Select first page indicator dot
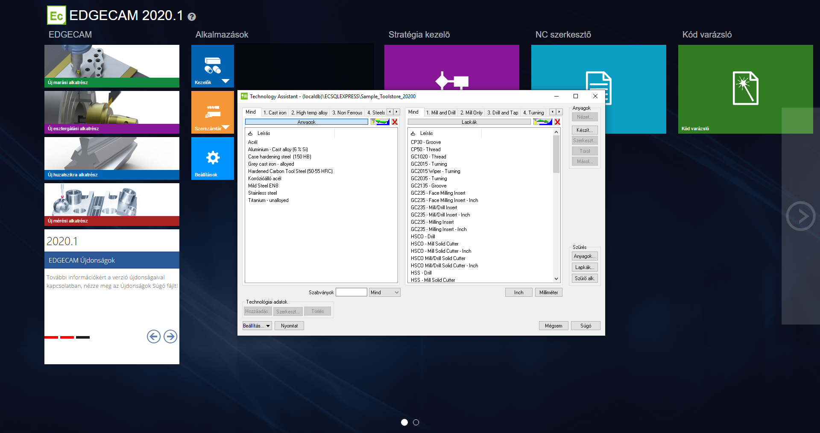This screenshot has height=433, width=820. [x=404, y=422]
